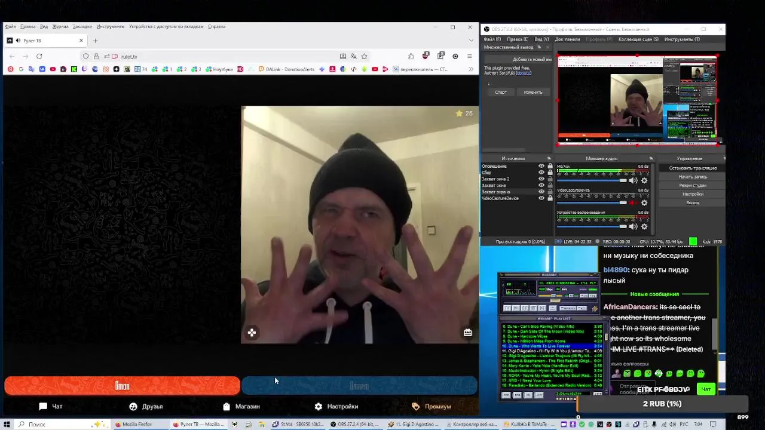Image resolution: width=765 pixels, height=430 pixels.
Task: Click the rulet.tv address bar field
Action: tap(227, 56)
